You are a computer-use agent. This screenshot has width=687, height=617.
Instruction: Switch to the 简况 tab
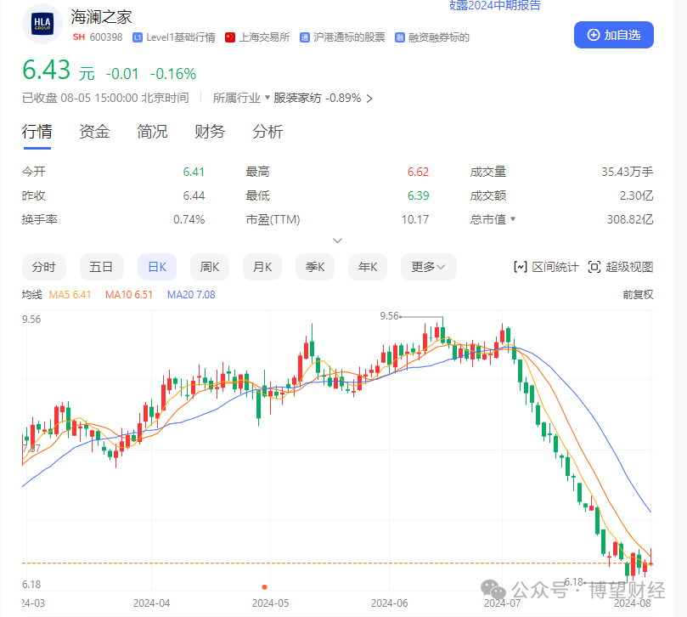(x=153, y=132)
